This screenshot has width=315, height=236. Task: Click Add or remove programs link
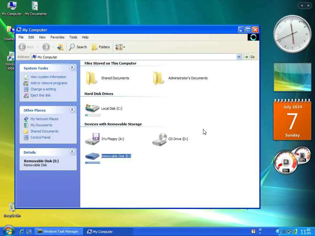click(49, 83)
